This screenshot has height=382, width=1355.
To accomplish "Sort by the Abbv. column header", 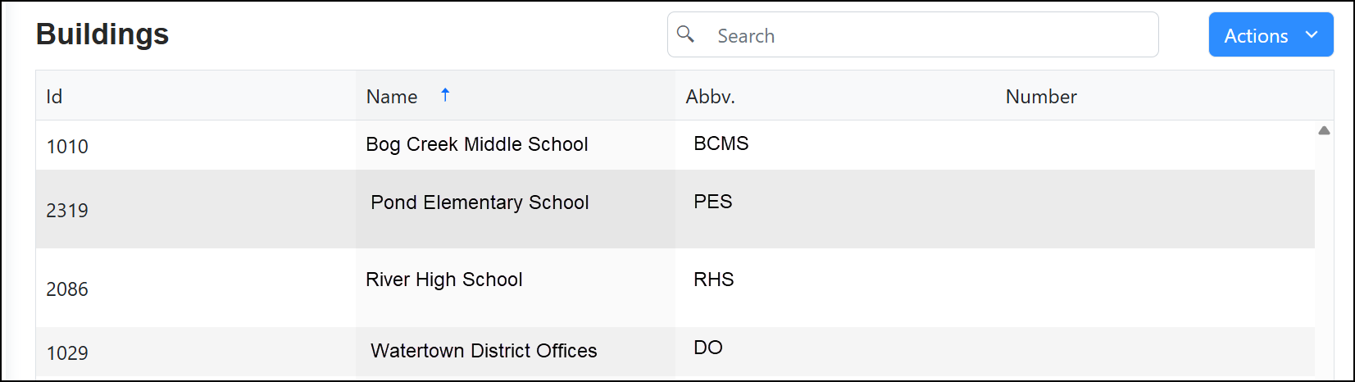I will [710, 97].
